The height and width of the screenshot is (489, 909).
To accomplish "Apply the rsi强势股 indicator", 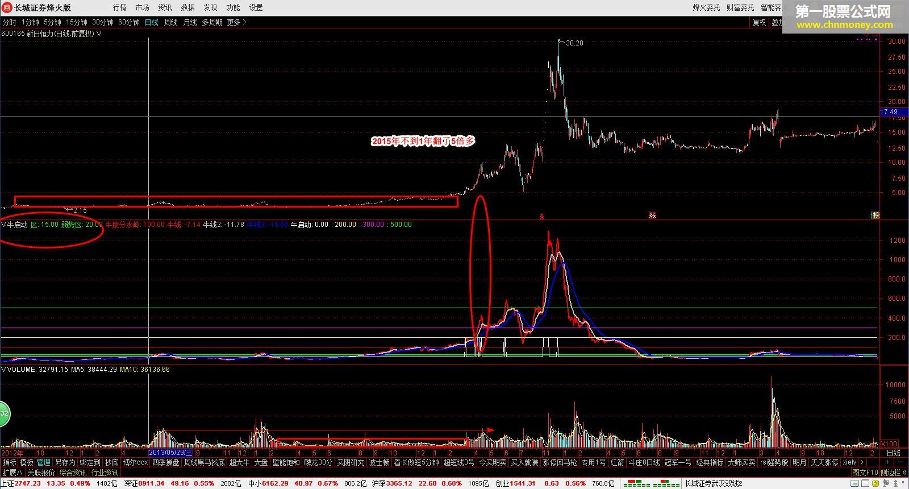I will [774, 462].
